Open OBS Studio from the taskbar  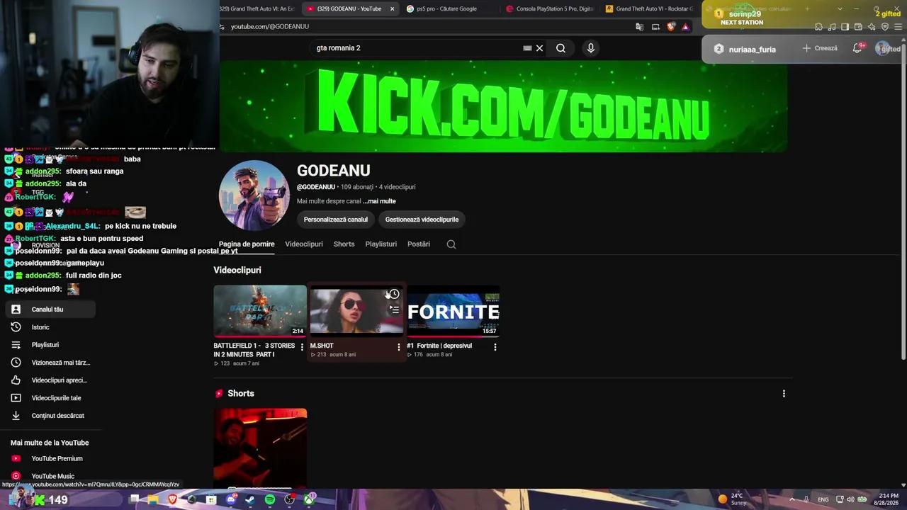click(289, 499)
